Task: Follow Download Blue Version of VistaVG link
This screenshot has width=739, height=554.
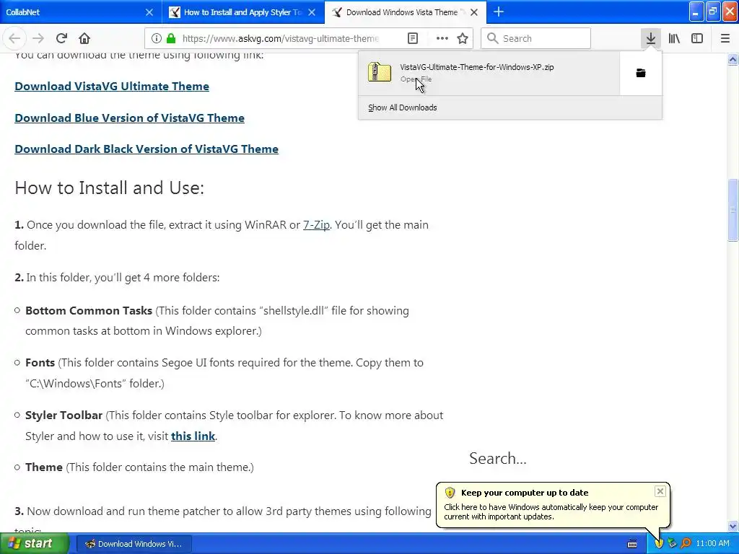Action: [x=130, y=118]
